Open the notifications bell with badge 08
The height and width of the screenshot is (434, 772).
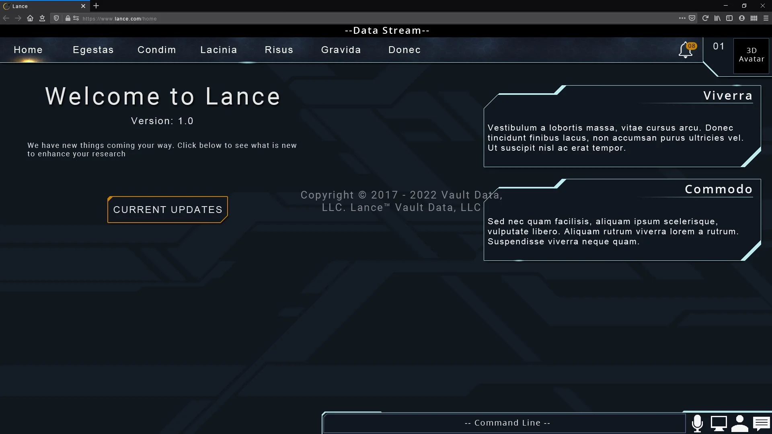[687, 50]
